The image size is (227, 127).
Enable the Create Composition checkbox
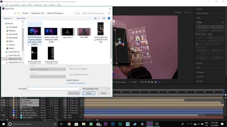tap(68, 83)
